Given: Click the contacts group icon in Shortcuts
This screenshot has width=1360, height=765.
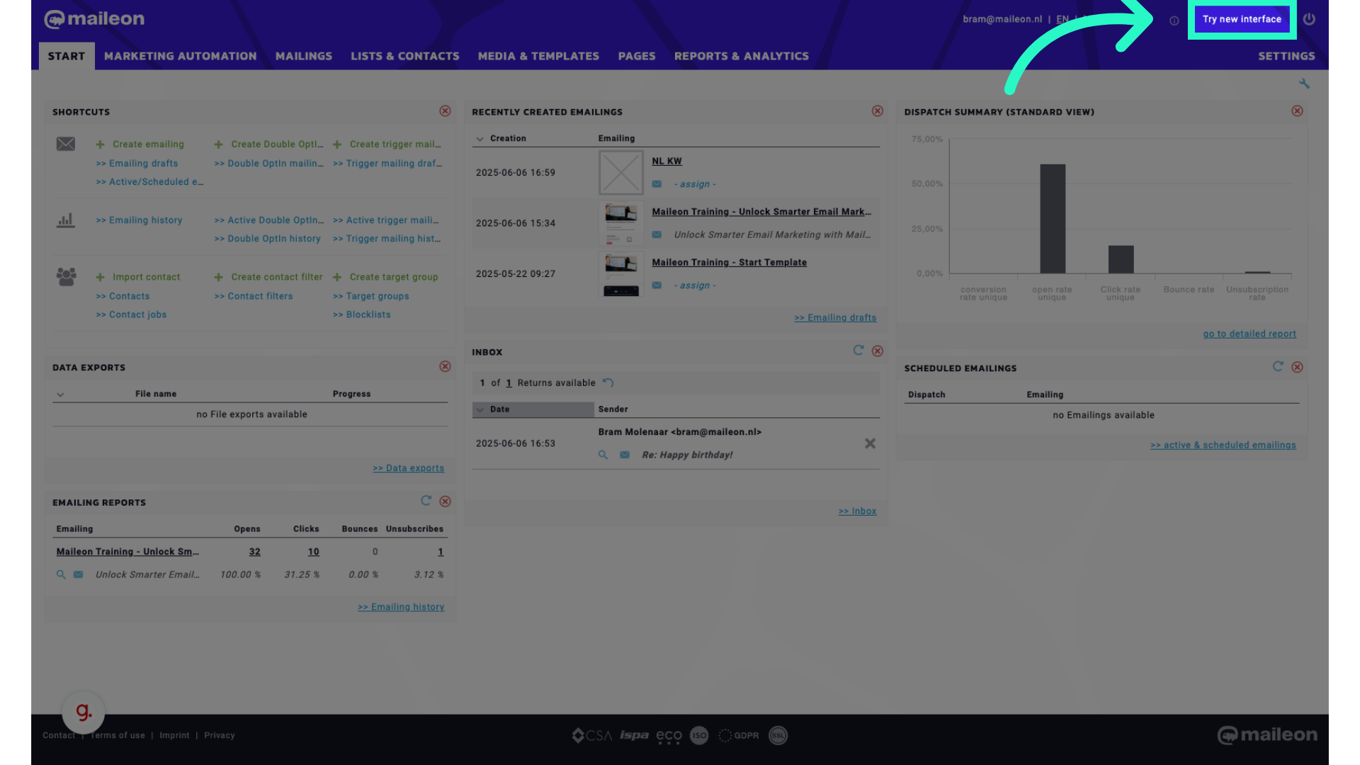Looking at the screenshot, I should tap(66, 277).
